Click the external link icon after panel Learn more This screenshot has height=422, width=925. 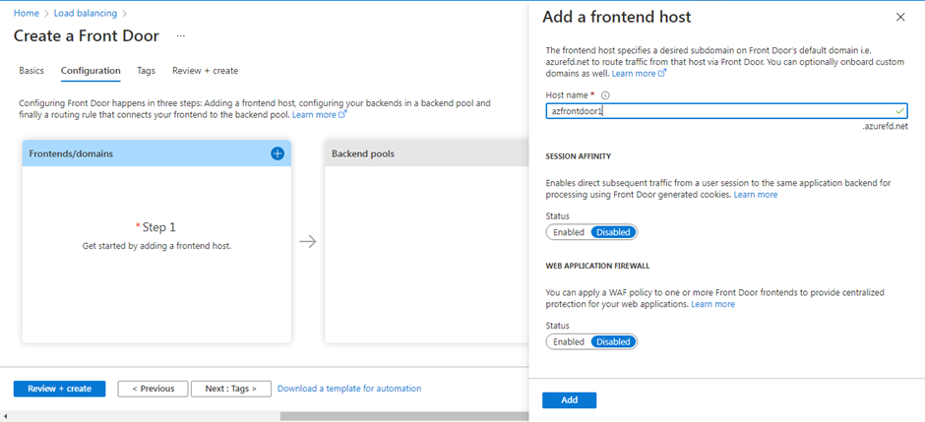662,74
